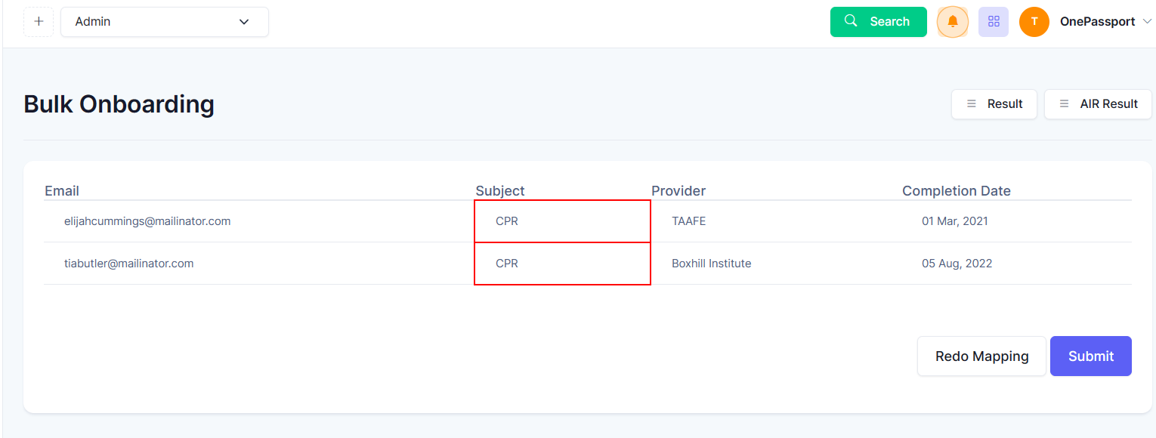Click the Redo Mapping button
The width and height of the screenshot is (1156, 438).
pyautogui.click(x=982, y=356)
